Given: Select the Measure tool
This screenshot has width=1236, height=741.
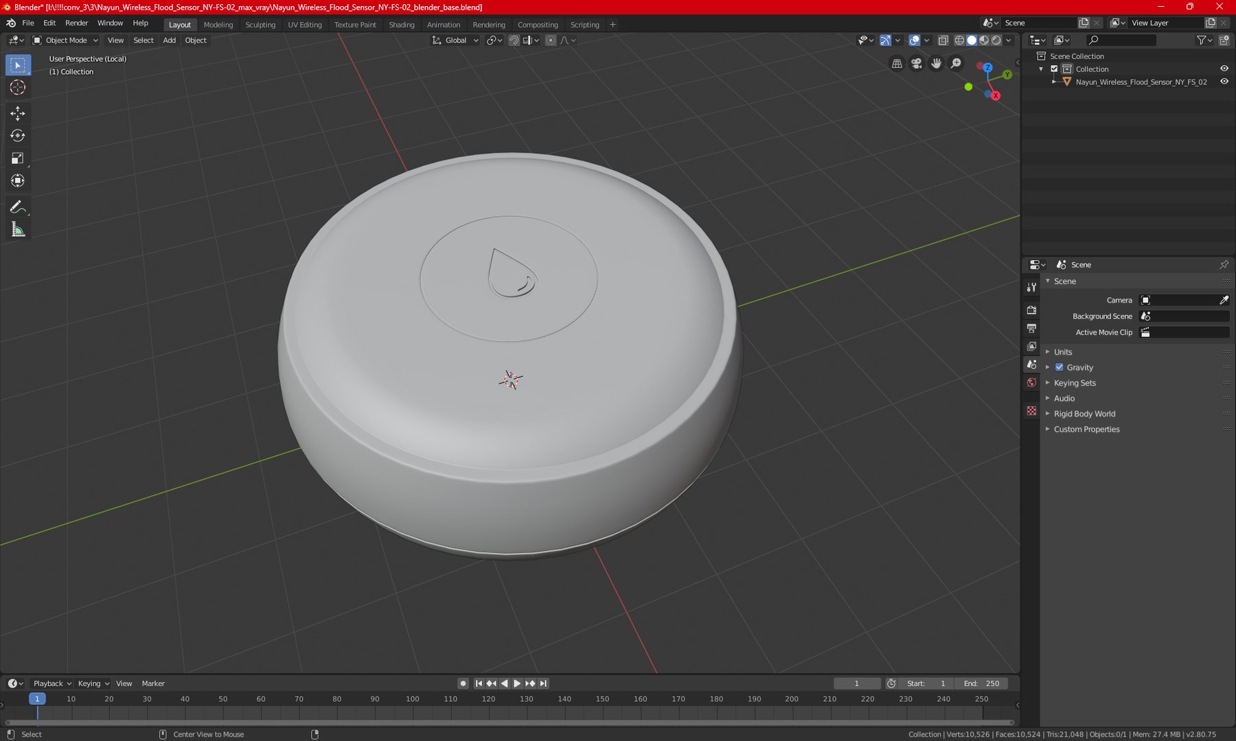Looking at the screenshot, I should point(18,230).
